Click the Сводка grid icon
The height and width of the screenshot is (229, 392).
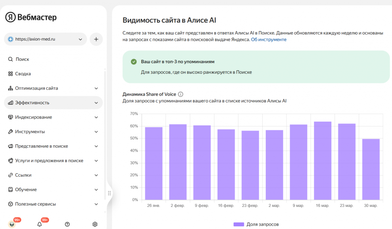(10, 74)
